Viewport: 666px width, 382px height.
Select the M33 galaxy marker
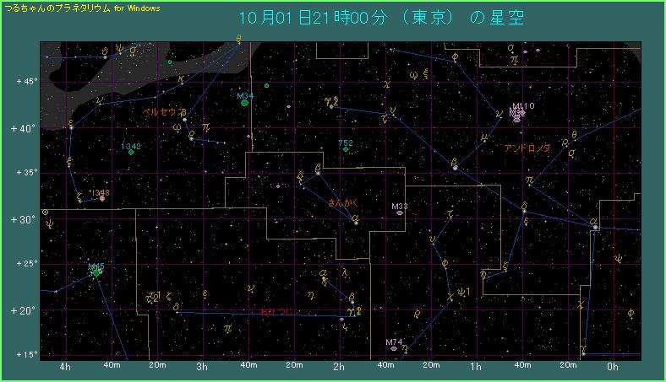(399, 213)
